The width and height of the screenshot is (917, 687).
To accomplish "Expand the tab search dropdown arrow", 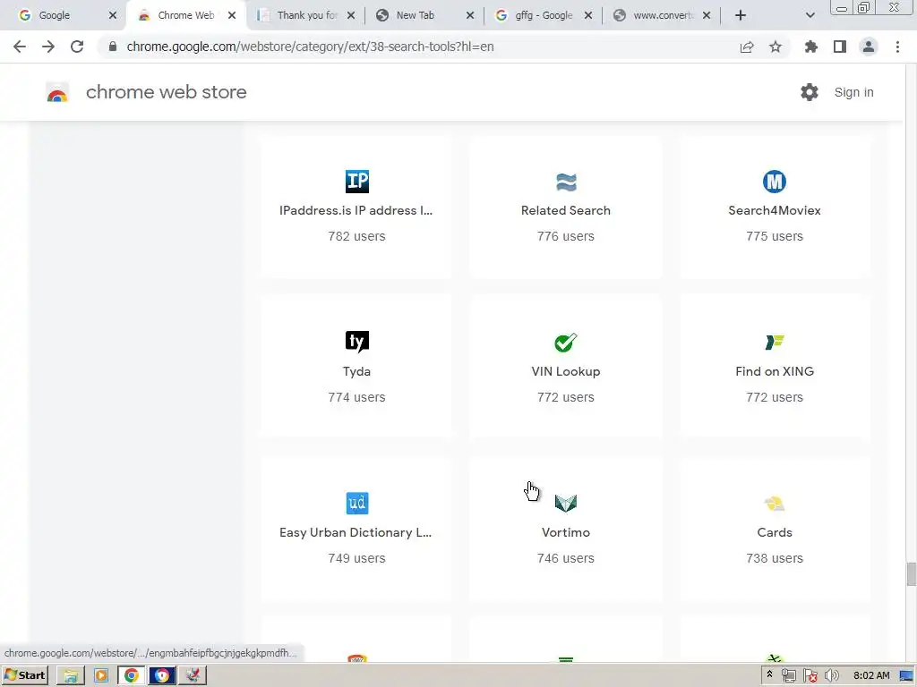I will click(x=810, y=15).
